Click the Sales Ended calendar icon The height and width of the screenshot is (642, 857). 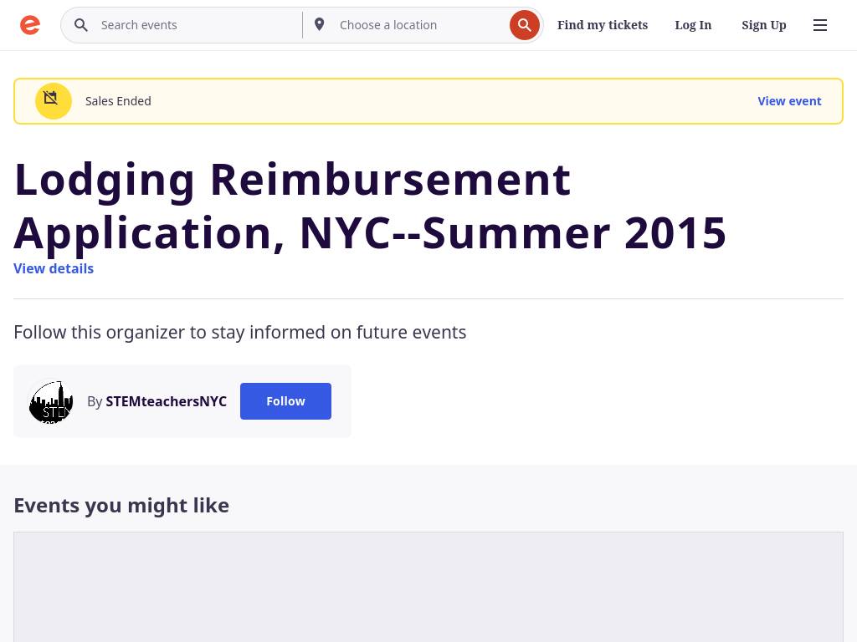[53, 101]
